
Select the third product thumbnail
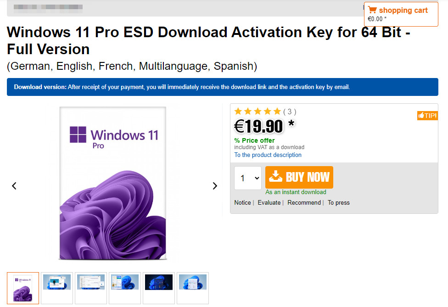click(91, 288)
